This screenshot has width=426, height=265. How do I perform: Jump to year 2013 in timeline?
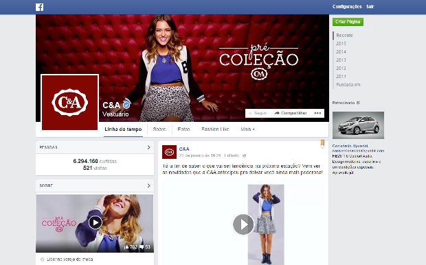click(x=341, y=60)
